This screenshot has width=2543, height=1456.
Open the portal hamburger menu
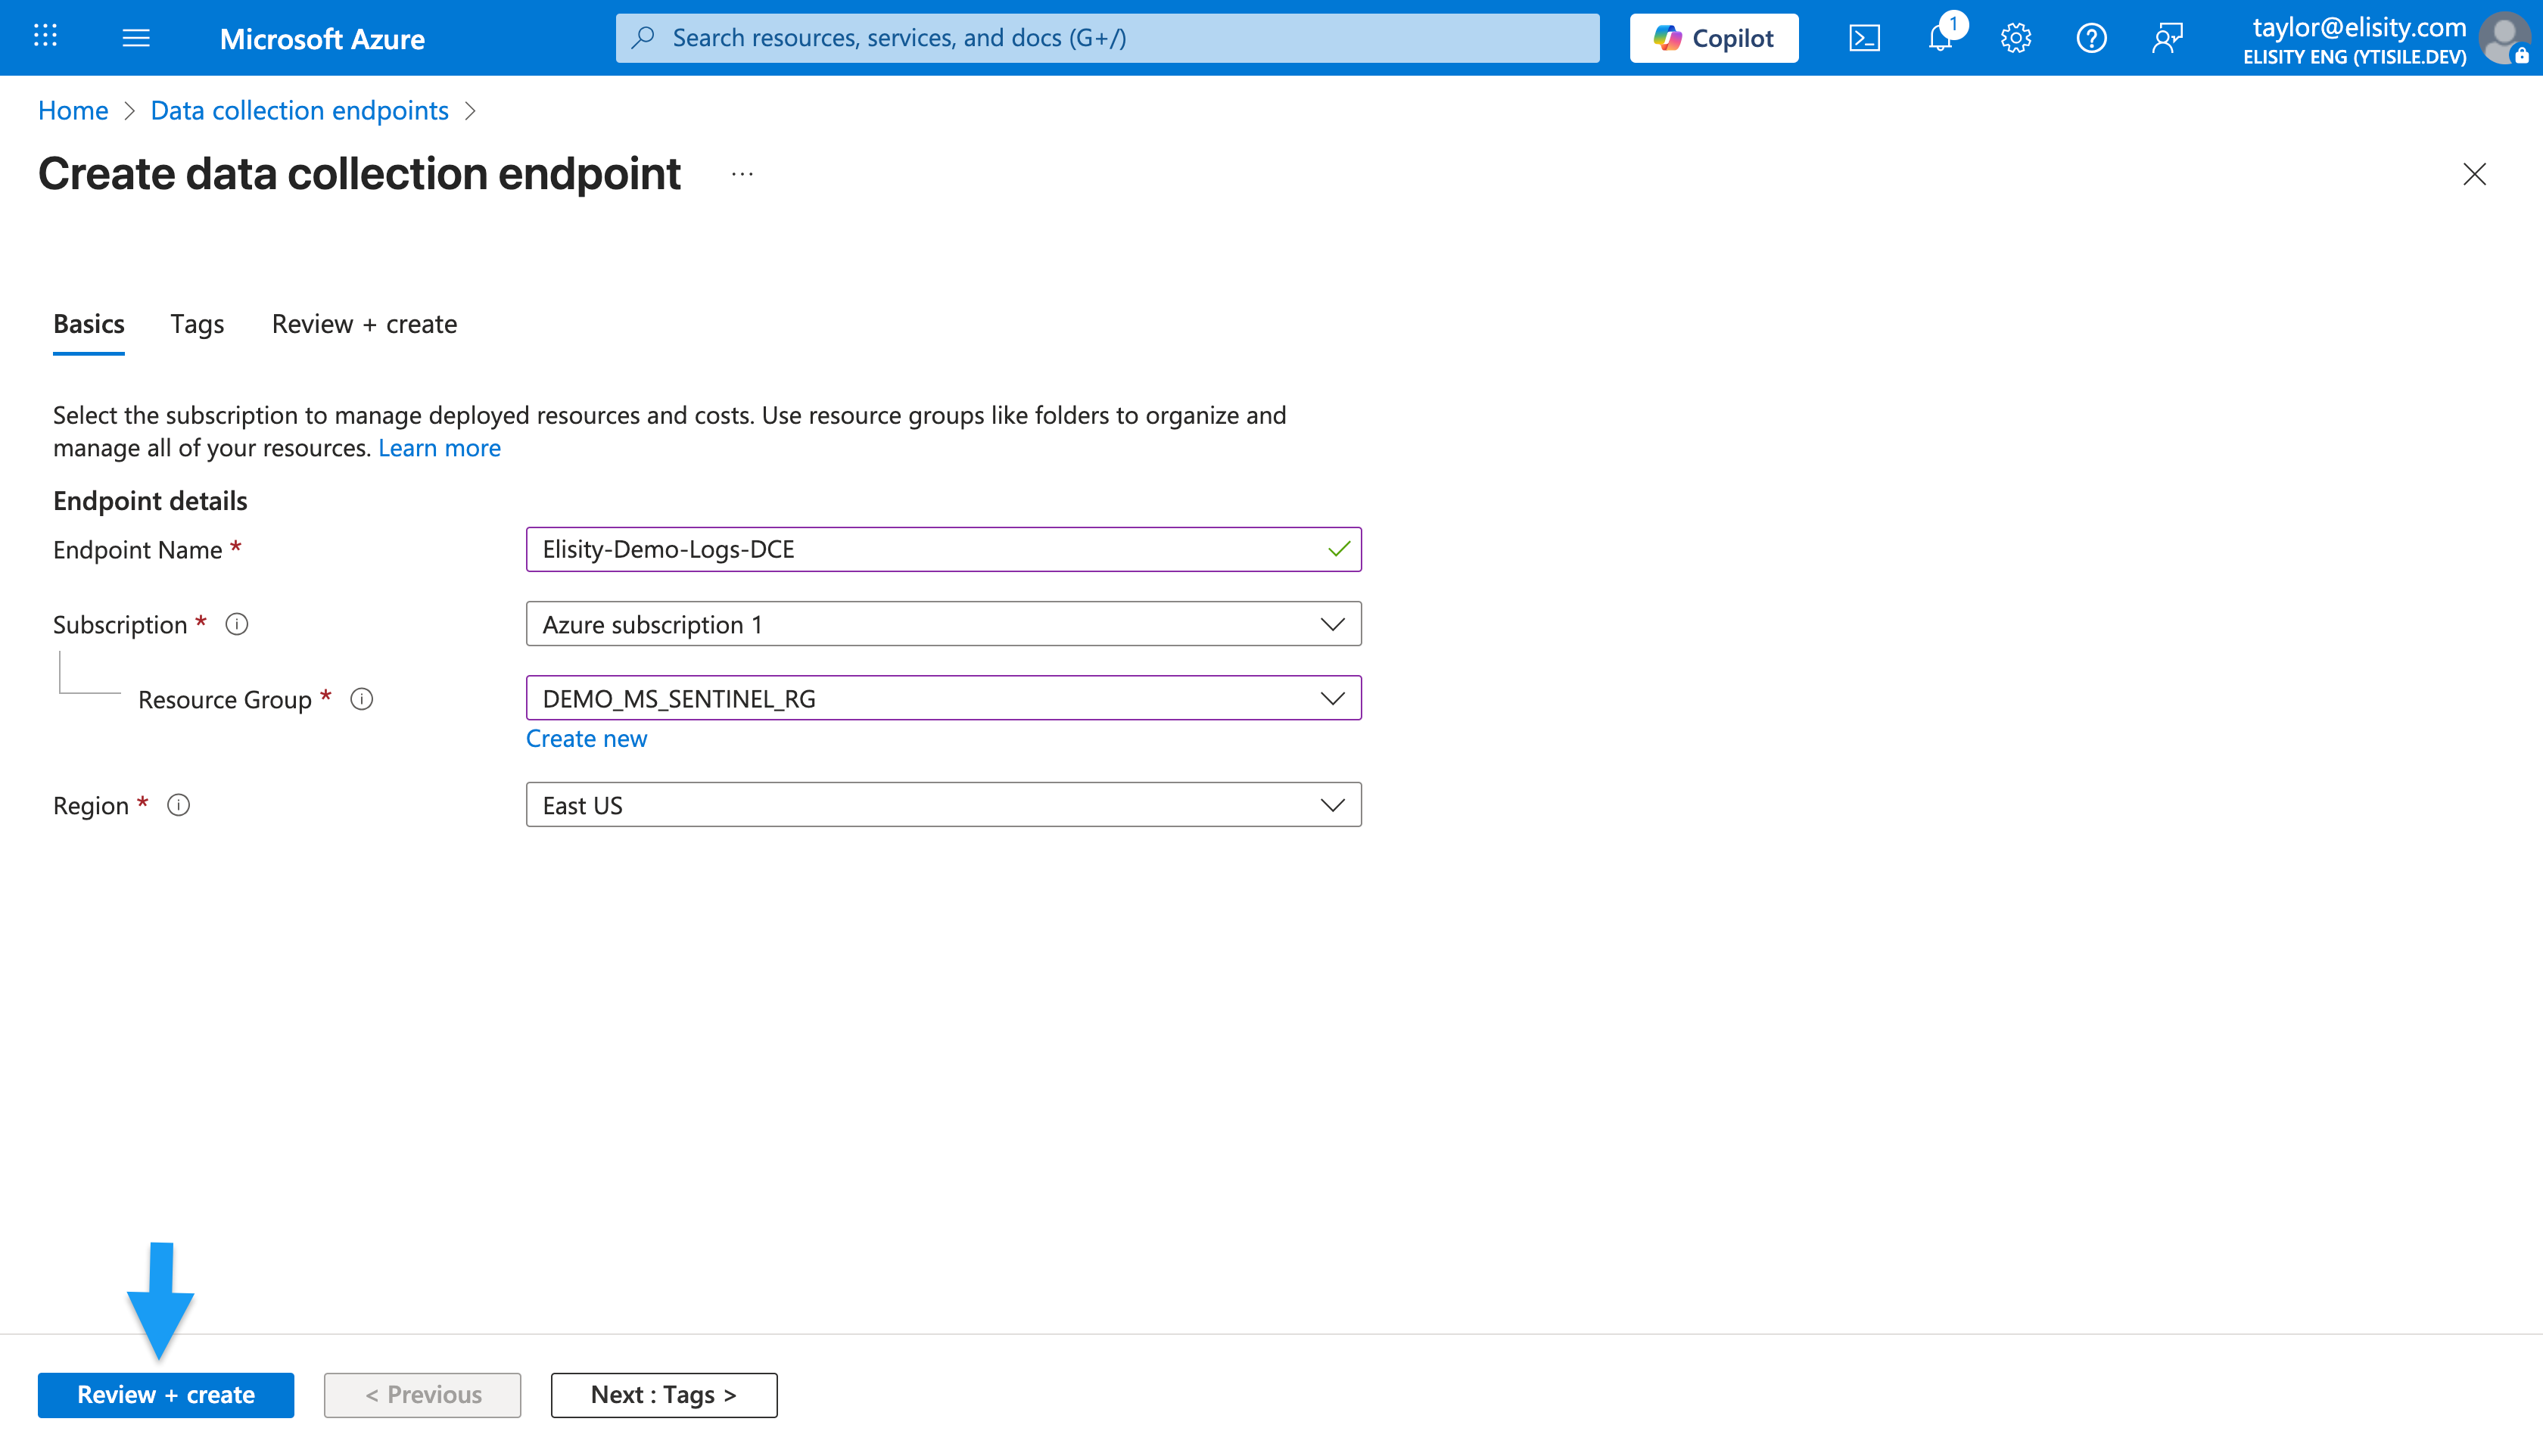pos(136,37)
